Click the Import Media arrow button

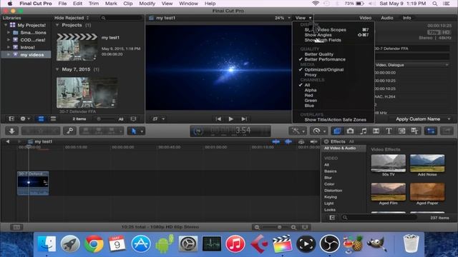point(11,131)
